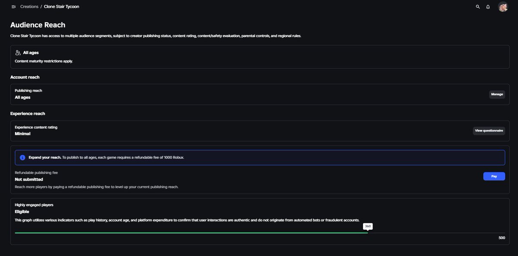Open Clone Stair Tycoon breadcrumb

click(x=61, y=7)
